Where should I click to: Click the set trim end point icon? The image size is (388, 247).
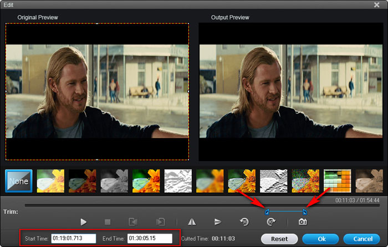coord(160,222)
